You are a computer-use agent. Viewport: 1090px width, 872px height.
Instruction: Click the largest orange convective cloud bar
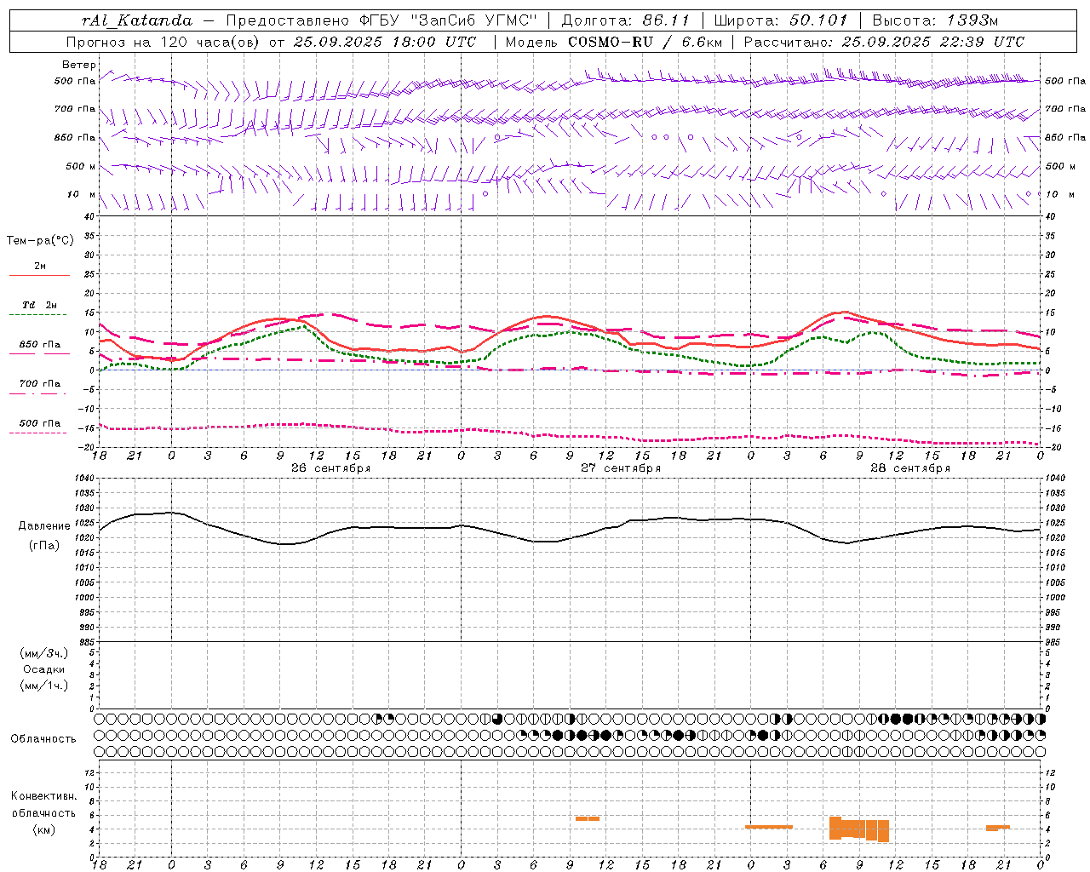coord(859,829)
